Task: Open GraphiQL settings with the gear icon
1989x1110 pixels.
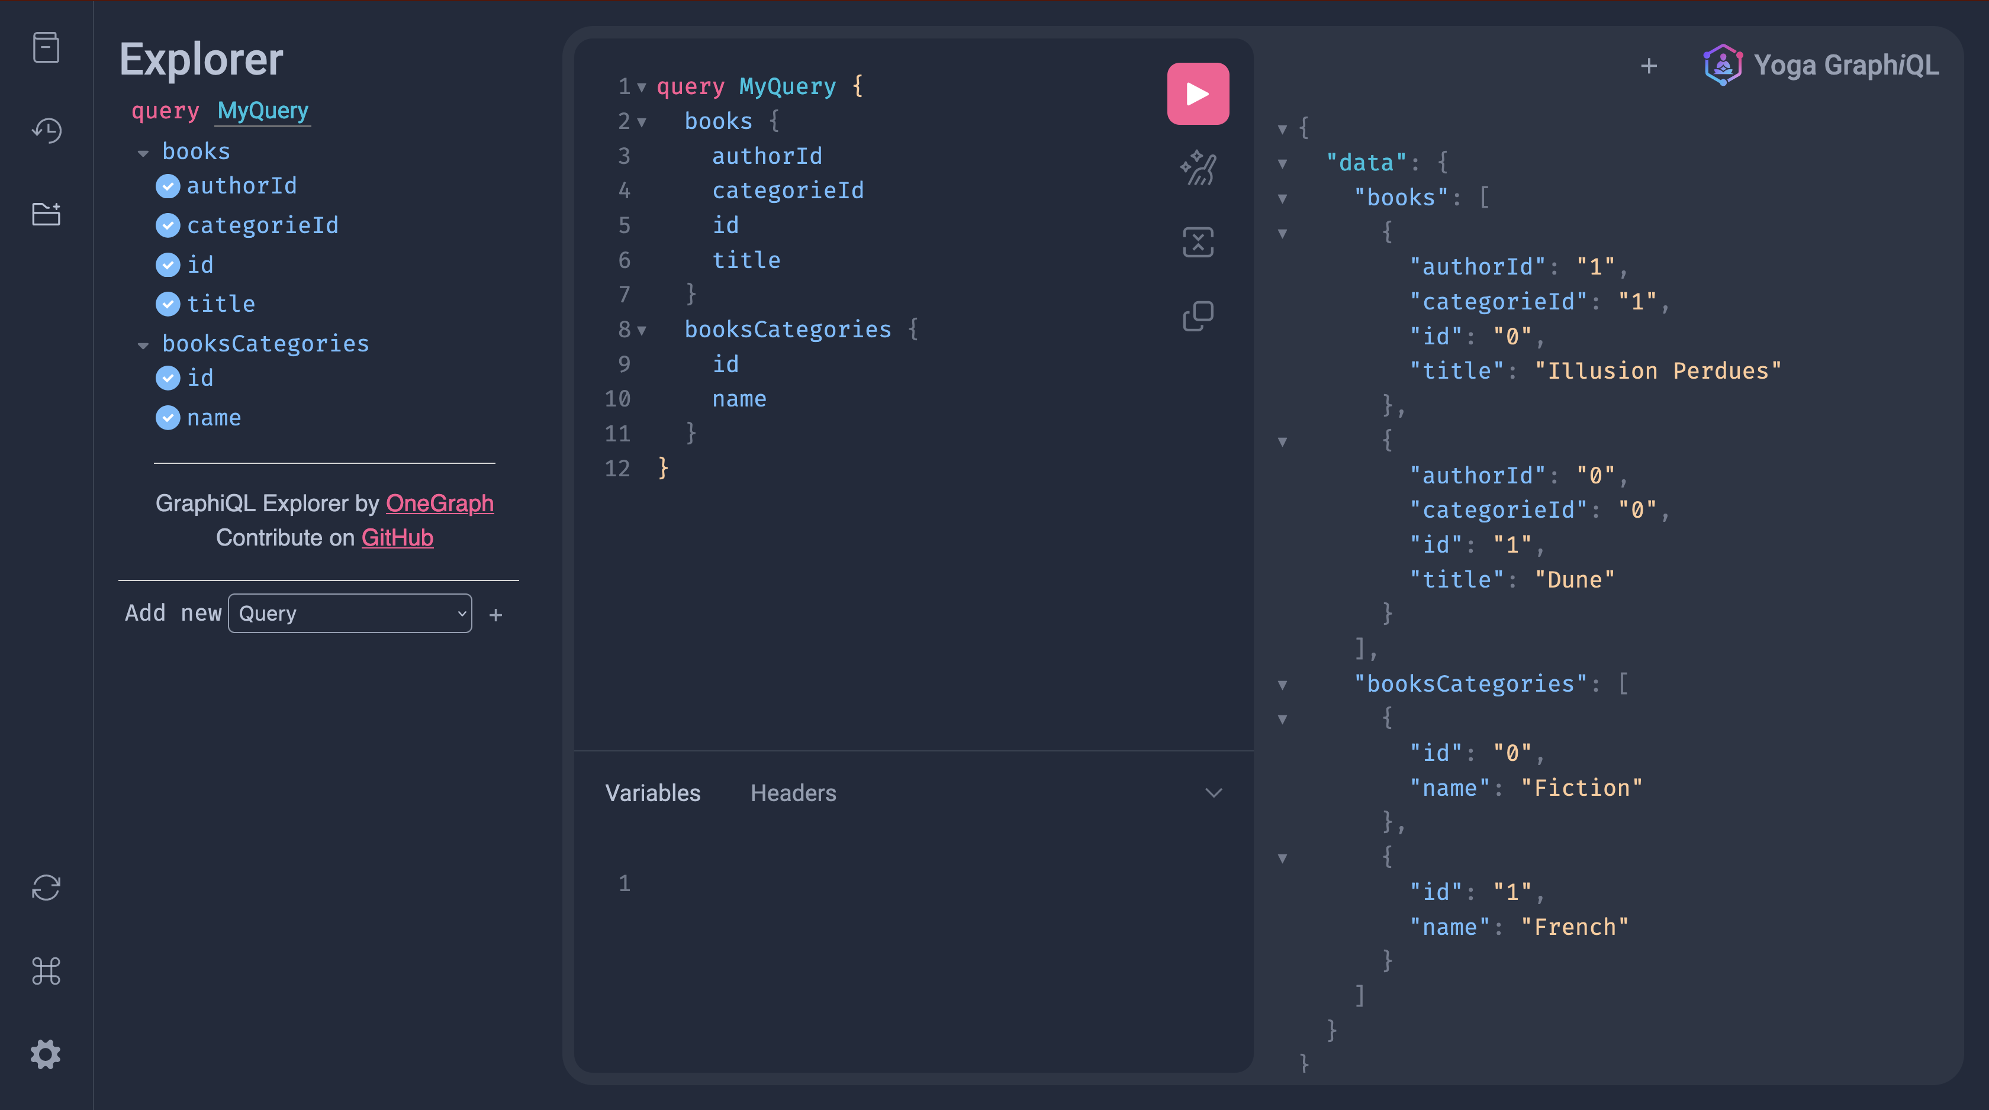Action: (x=46, y=1055)
